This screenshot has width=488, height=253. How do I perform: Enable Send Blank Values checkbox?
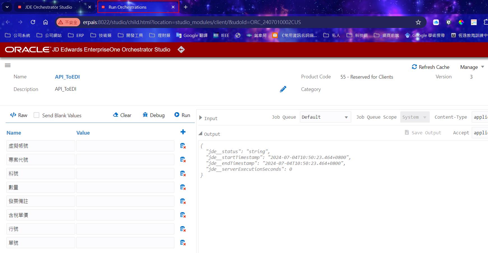(x=36, y=115)
